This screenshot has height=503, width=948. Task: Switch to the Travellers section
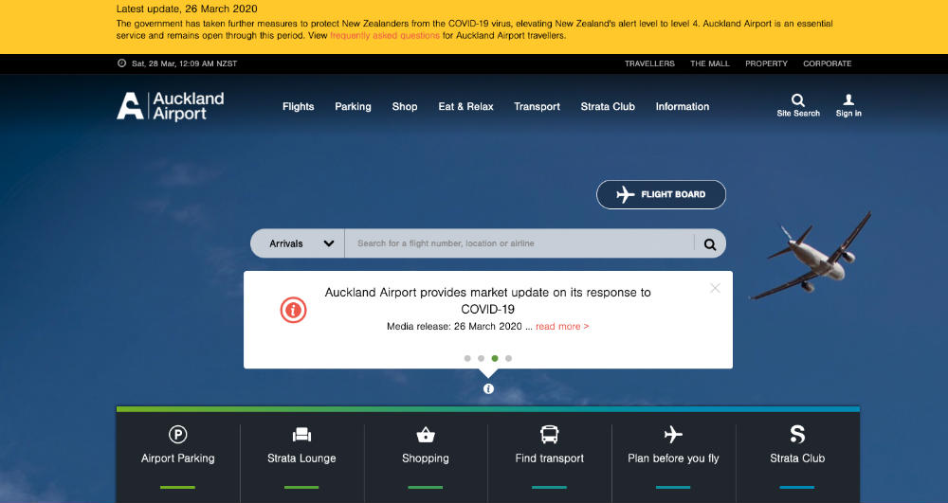pos(649,63)
